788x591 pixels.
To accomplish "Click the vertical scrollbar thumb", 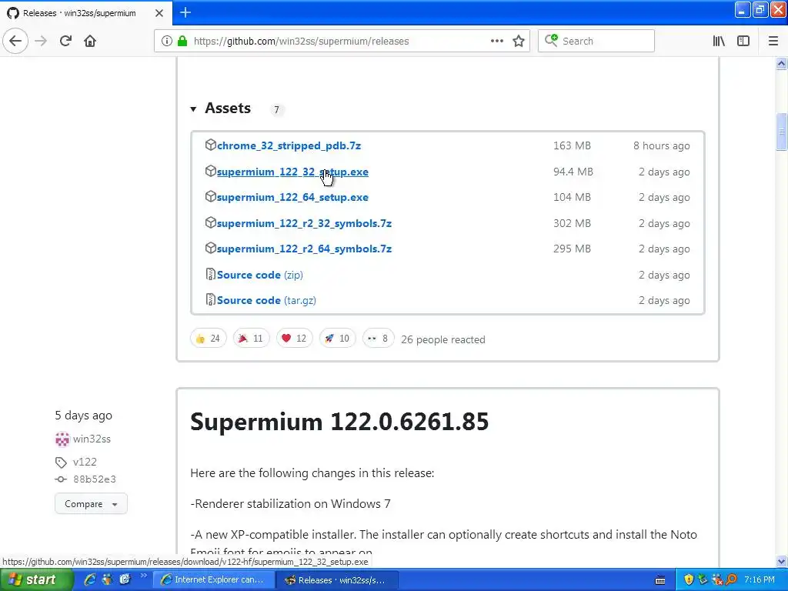I will 781,132.
